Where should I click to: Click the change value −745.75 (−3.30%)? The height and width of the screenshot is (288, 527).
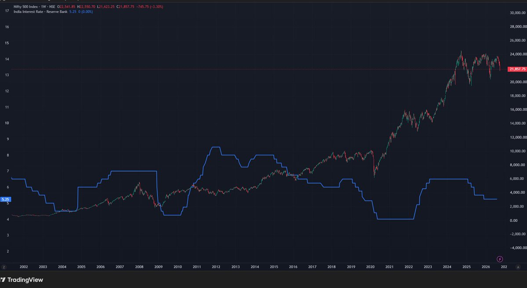click(149, 7)
